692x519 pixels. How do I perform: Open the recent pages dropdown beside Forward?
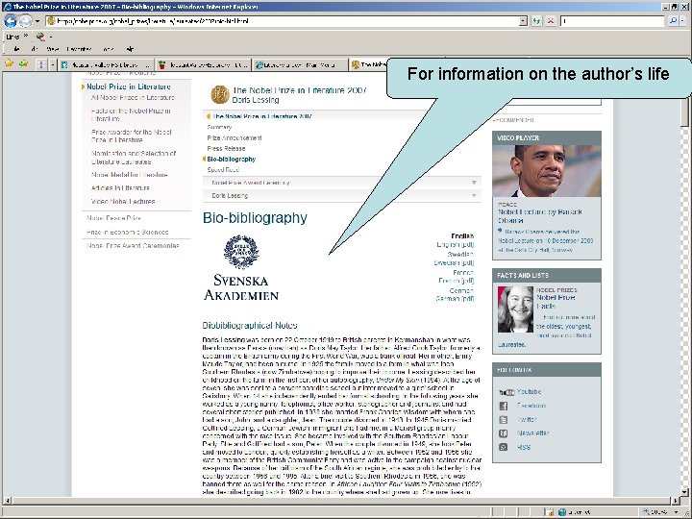37,21
